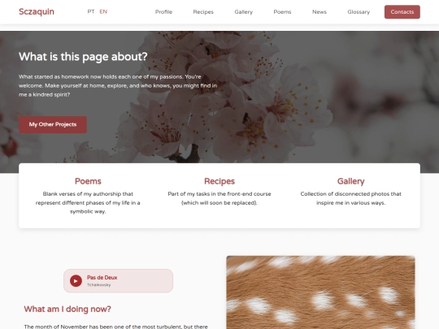Select the Poems card heading
Image resolution: width=439 pixels, height=329 pixels.
pyautogui.click(x=88, y=181)
